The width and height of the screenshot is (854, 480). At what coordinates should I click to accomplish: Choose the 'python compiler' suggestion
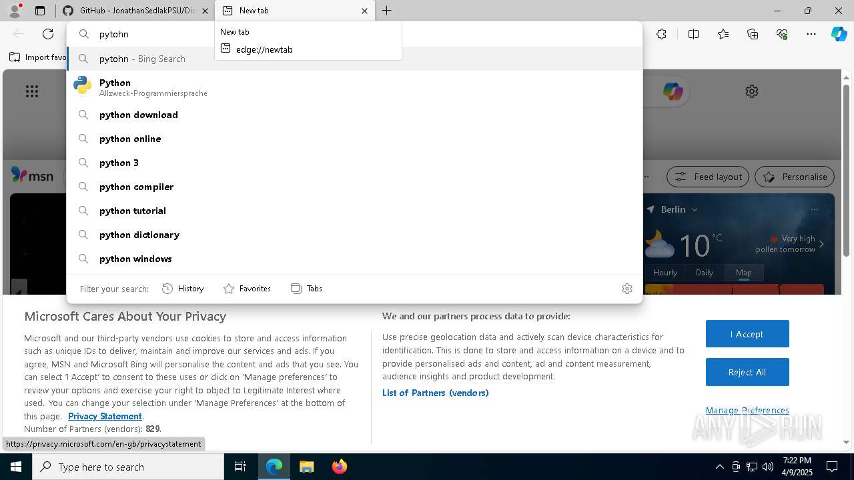354,187
